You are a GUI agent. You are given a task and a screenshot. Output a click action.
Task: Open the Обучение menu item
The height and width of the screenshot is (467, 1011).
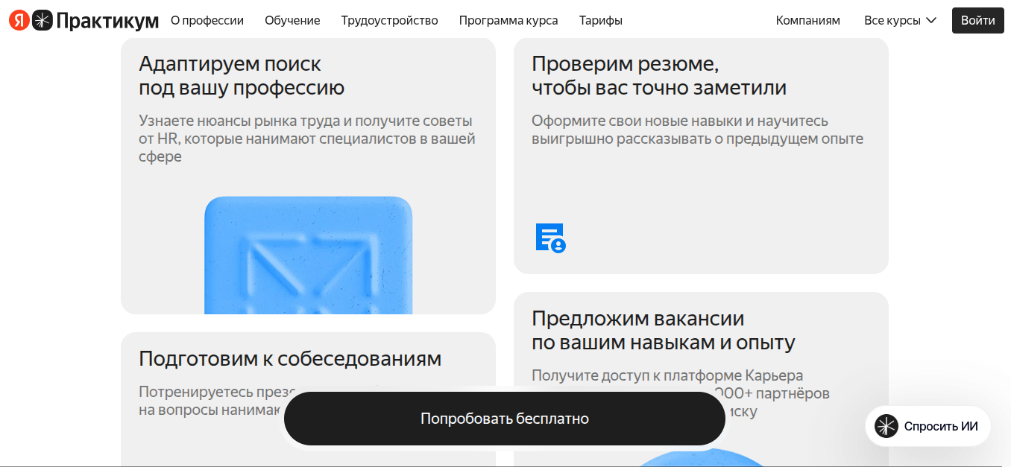click(x=292, y=20)
